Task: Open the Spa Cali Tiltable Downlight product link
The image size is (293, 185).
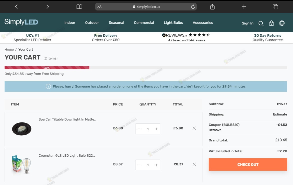Action: [67, 119]
